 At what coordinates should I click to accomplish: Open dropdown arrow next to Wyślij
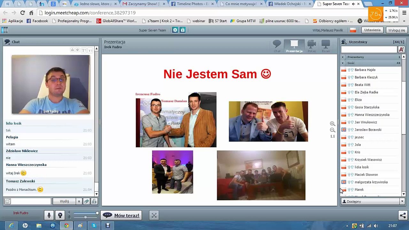pos(79,202)
